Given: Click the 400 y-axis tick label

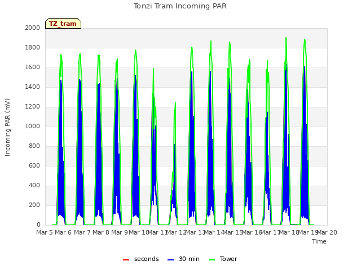Looking at the screenshot, I should (34, 185).
